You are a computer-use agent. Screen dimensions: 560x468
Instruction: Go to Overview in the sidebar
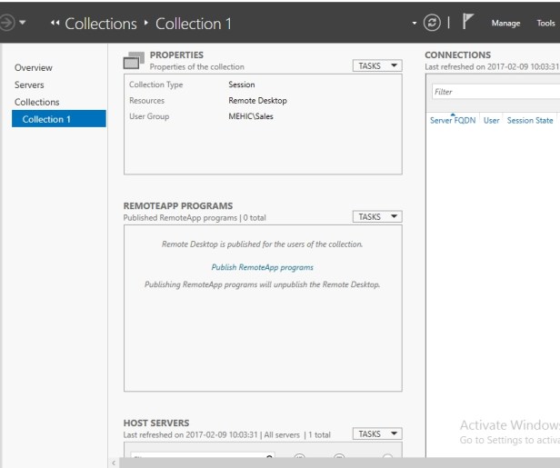point(34,67)
